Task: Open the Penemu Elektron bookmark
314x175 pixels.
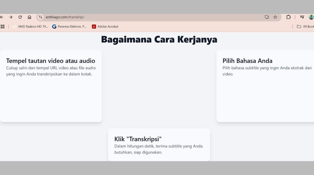Action: click(69, 27)
